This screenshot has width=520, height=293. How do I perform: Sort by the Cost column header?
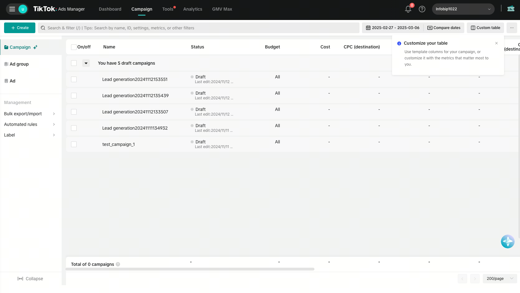325,47
